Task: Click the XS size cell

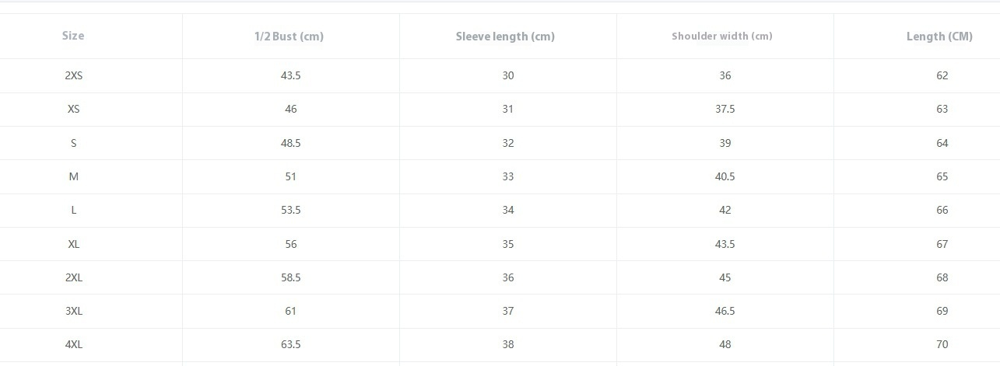Action: pos(73,109)
